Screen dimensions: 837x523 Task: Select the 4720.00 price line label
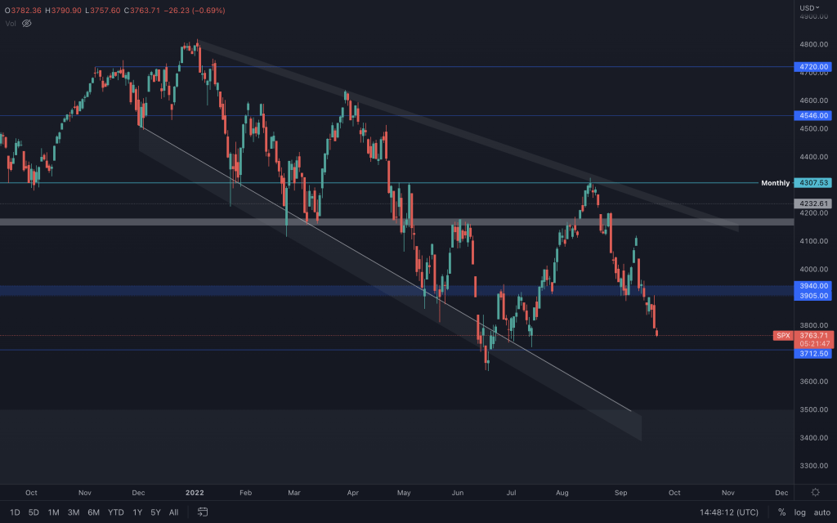(x=812, y=67)
